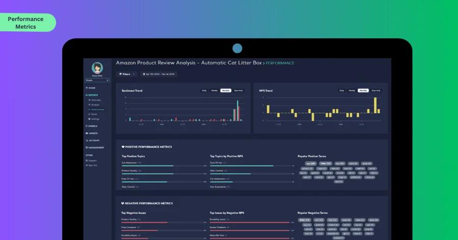Image resolution: width=458 pixels, height=240 pixels.
Task: Click the NPS Trend chart title
Action: click(266, 91)
